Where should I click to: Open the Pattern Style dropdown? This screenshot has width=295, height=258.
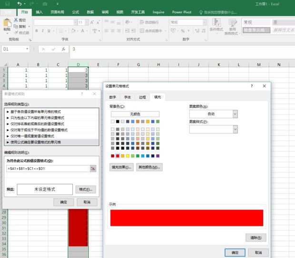[235, 129]
